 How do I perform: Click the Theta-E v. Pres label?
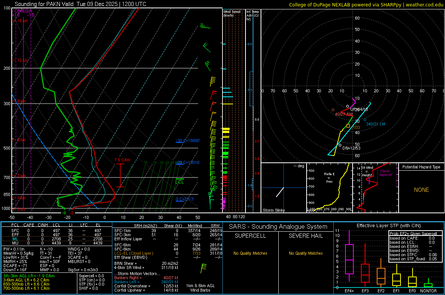click(329, 177)
